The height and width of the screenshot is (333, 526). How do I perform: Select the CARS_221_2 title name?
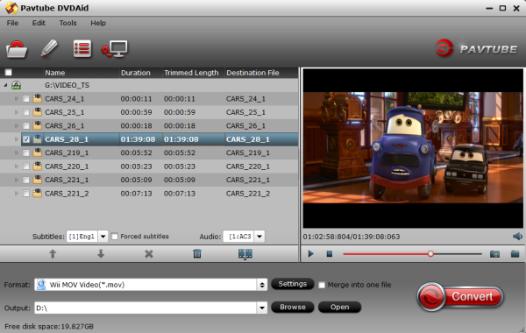pyautogui.click(x=67, y=194)
